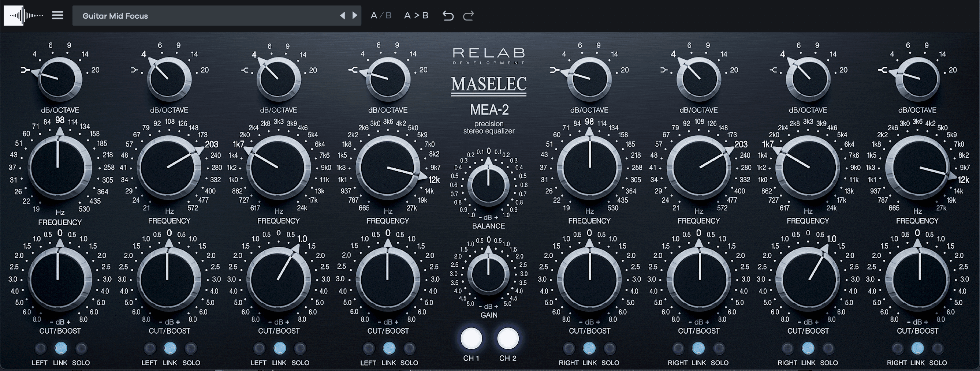Screen dimensions: 980x371
Task: Load the previous preset with left arrow
Action: point(342,16)
